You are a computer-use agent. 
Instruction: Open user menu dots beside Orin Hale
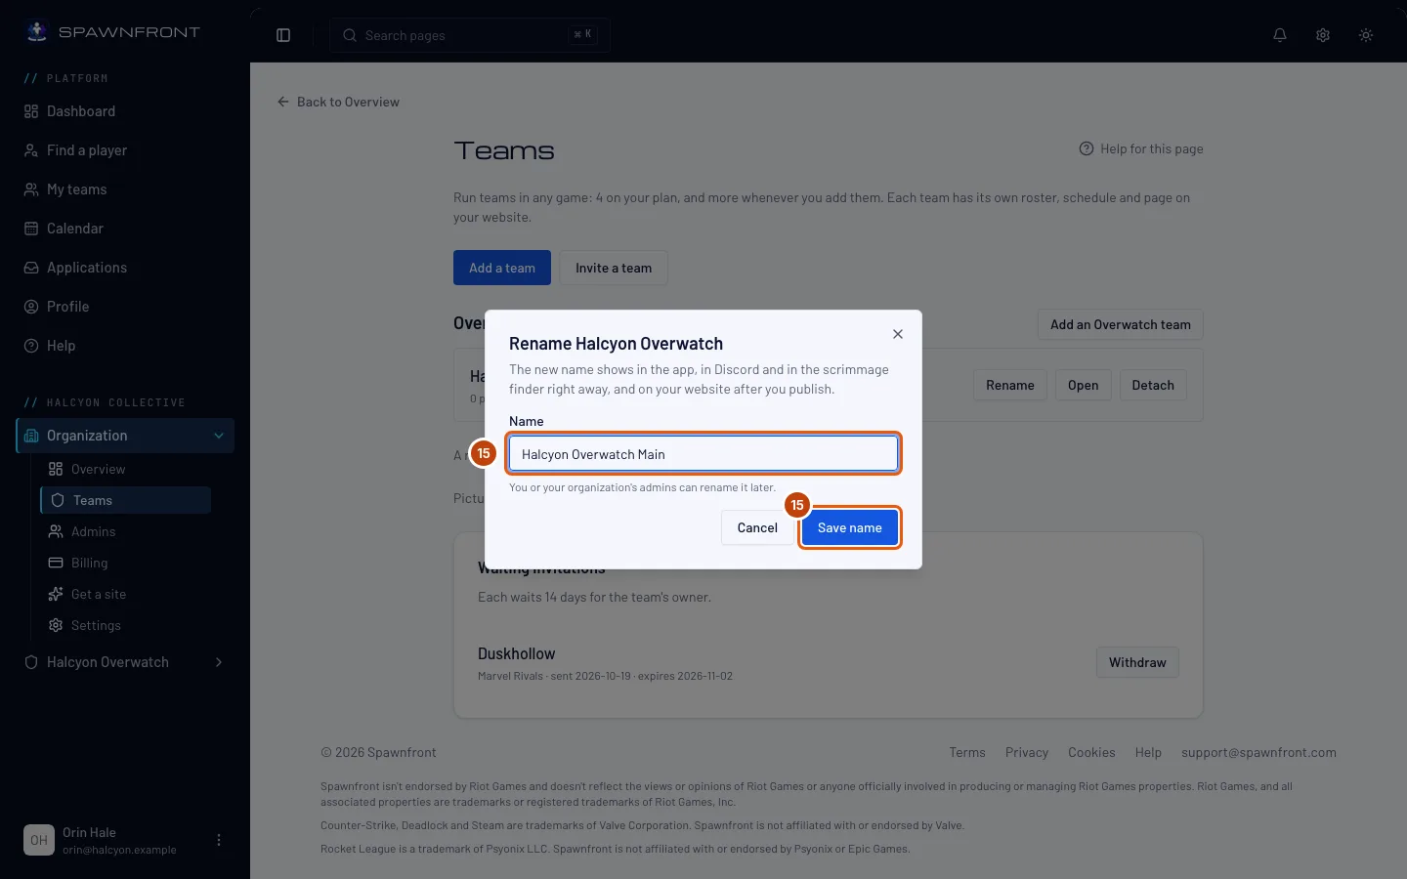click(219, 840)
